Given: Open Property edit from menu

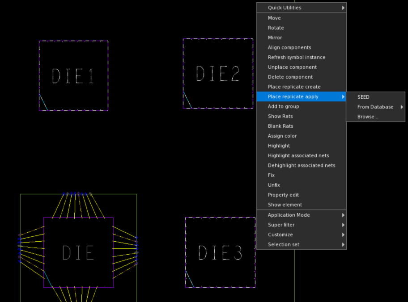Looking at the screenshot, I should coord(283,195).
